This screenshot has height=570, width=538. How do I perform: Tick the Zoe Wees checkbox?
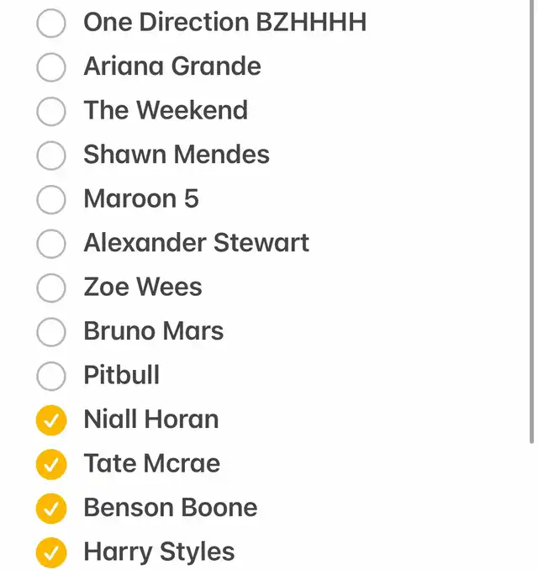click(51, 288)
